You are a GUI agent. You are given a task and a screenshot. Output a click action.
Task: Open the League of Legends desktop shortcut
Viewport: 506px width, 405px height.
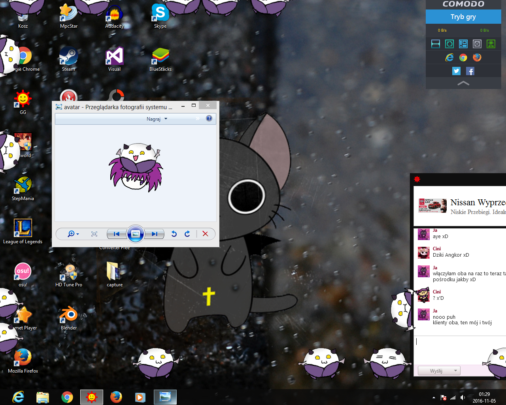(23, 231)
